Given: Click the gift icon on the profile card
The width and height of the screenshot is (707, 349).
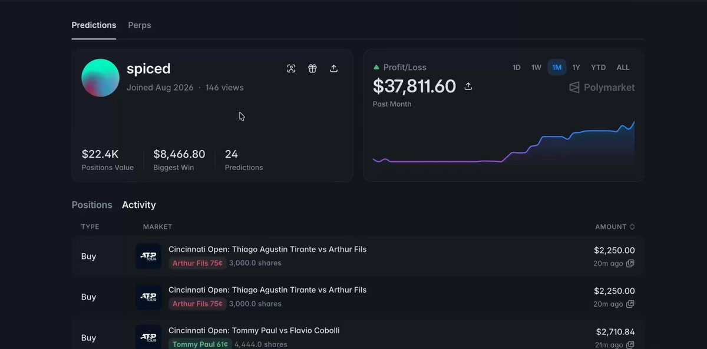Looking at the screenshot, I should (312, 68).
